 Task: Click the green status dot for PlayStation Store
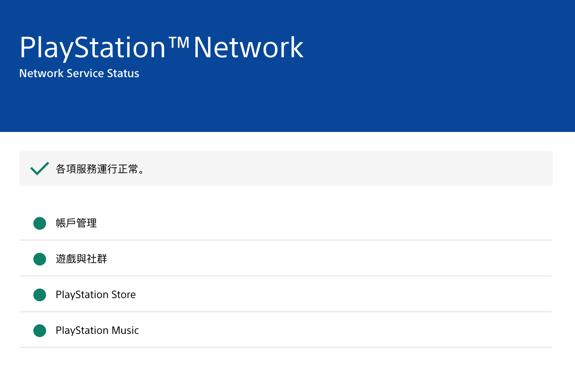[40, 295]
